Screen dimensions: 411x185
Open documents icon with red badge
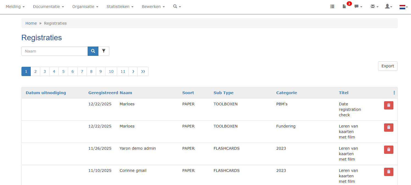pos(344,7)
